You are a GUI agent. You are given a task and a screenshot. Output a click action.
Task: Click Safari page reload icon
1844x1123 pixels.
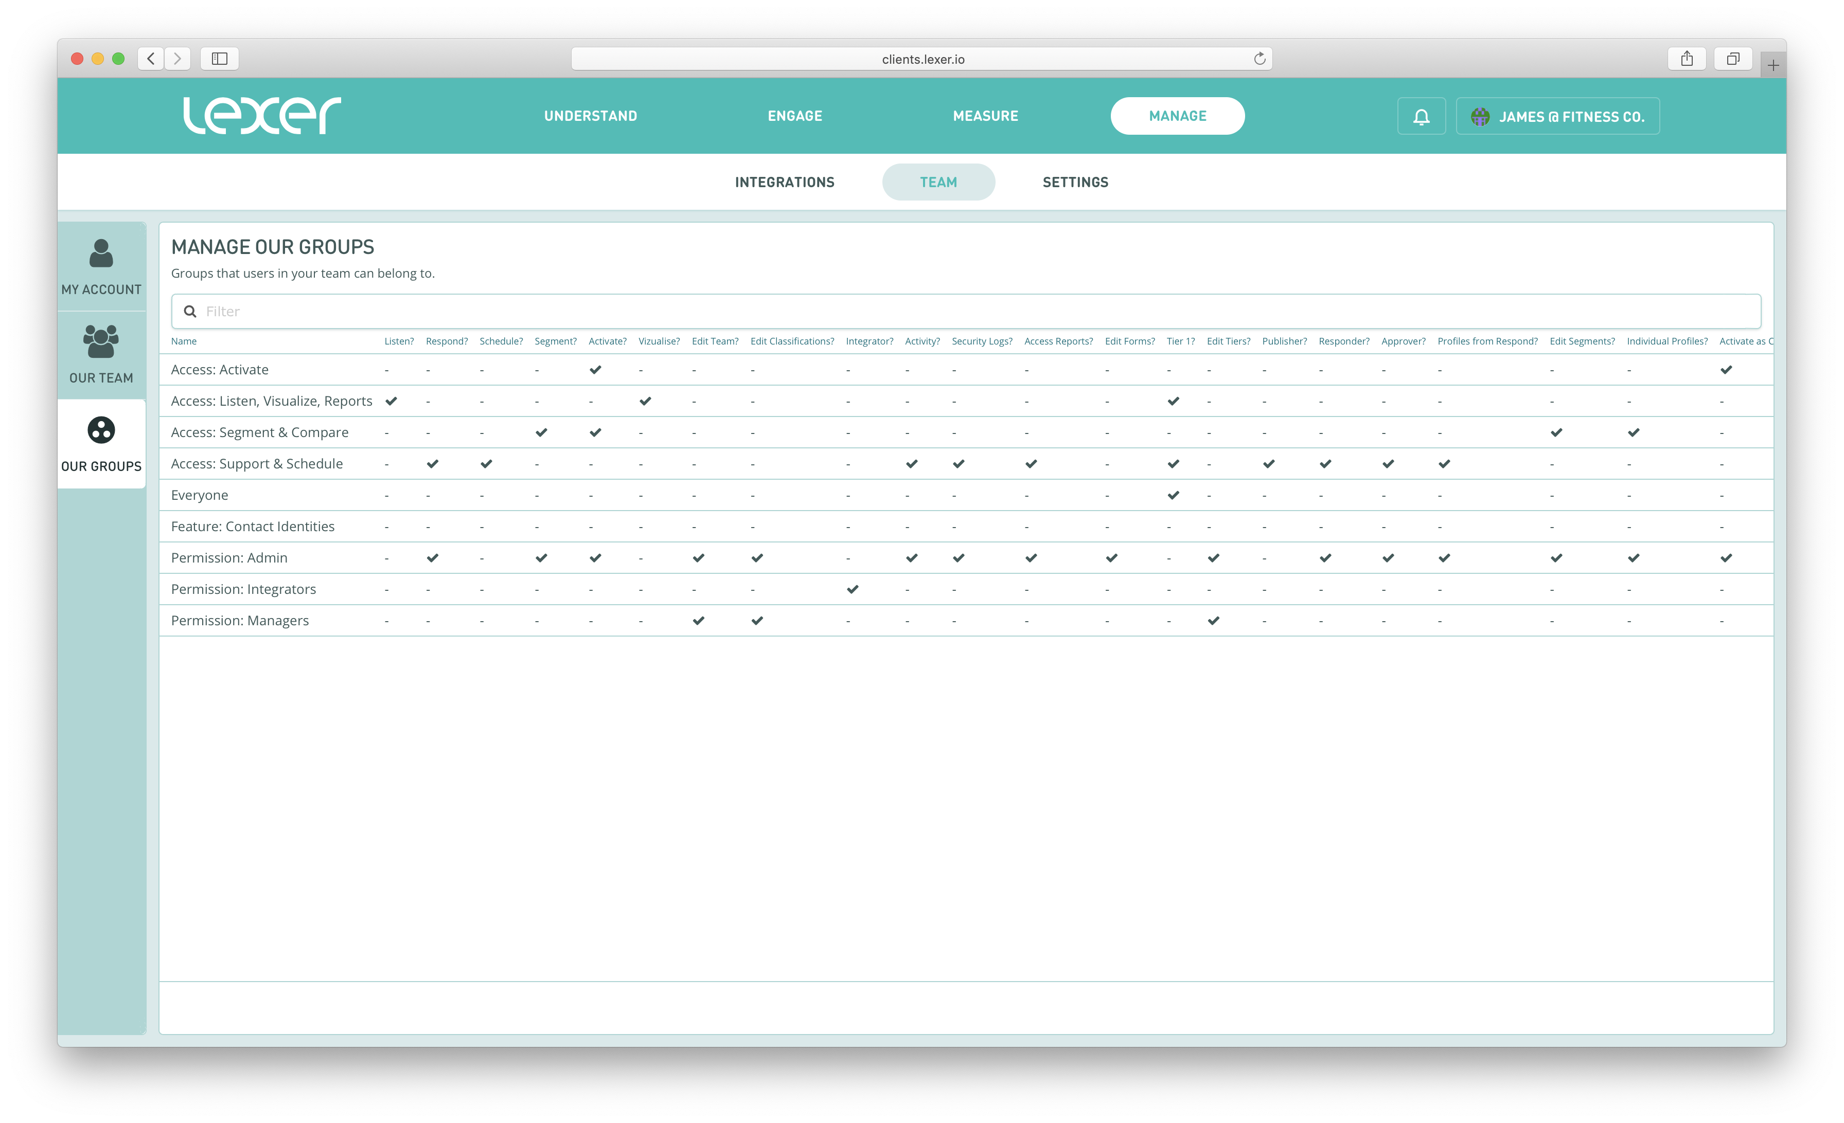pyautogui.click(x=1260, y=59)
